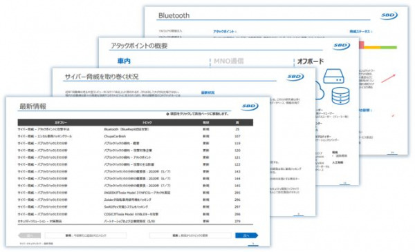Click the red-yellow-green threat status bar

(378, 46)
